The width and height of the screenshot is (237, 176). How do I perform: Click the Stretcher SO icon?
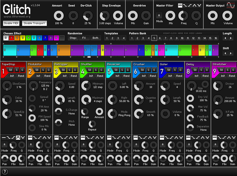pyautogui.click(x=221, y=70)
